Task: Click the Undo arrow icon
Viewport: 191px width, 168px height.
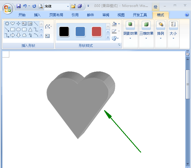Action: click(x=25, y=6)
